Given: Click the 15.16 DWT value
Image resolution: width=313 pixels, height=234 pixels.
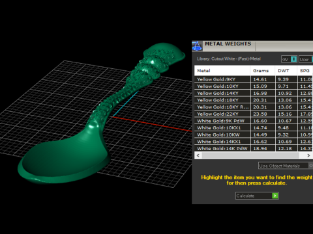Looking at the screenshot, I should coord(285,114).
